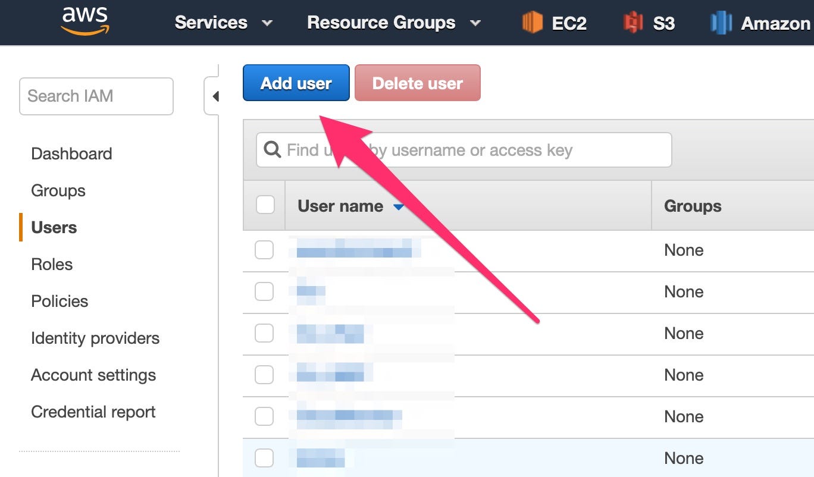The height and width of the screenshot is (477, 814).
Task: Open Credential report in the sidebar
Action: pos(93,412)
